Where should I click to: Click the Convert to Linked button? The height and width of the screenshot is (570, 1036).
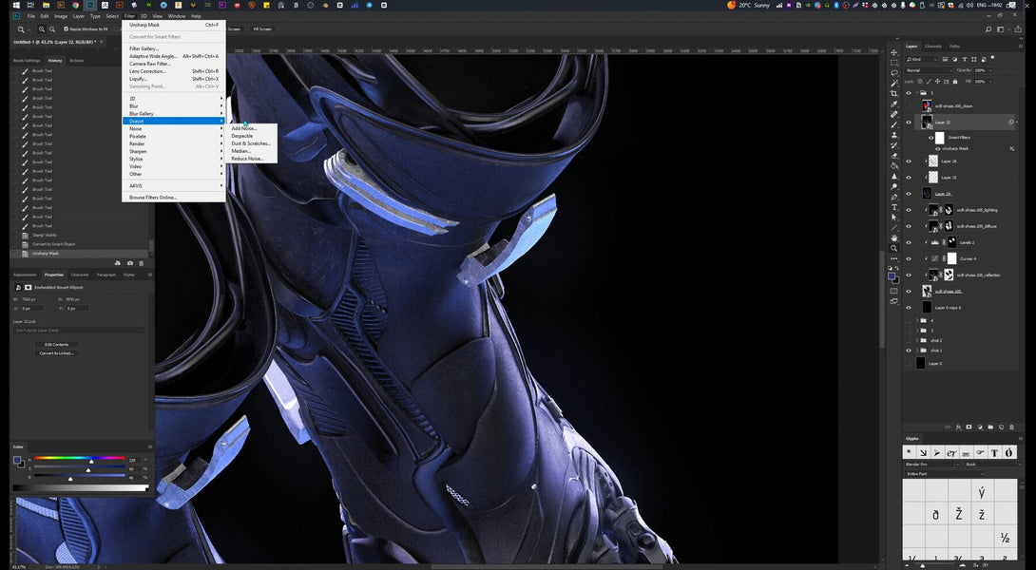(57, 353)
